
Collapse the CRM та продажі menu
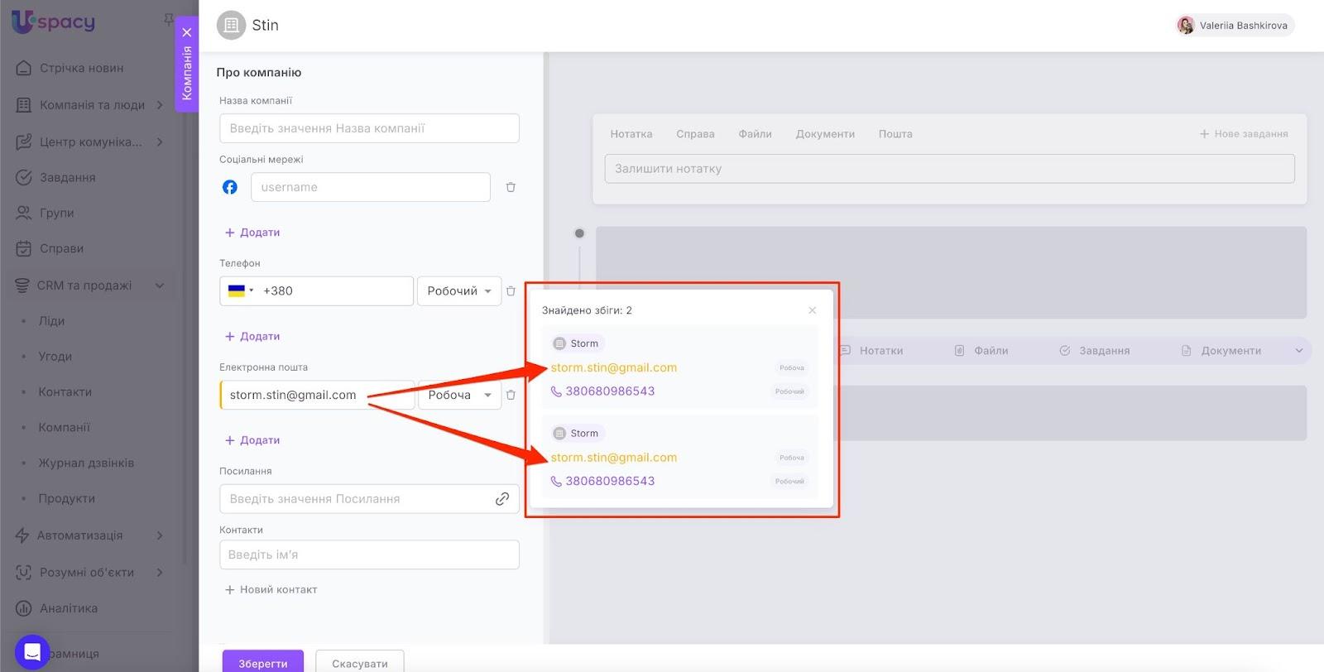pos(160,286)
